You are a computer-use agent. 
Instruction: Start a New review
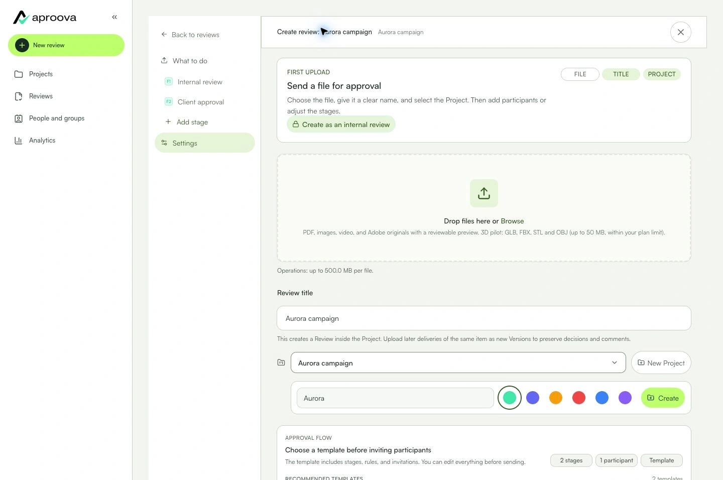click(x=66, y=45)
